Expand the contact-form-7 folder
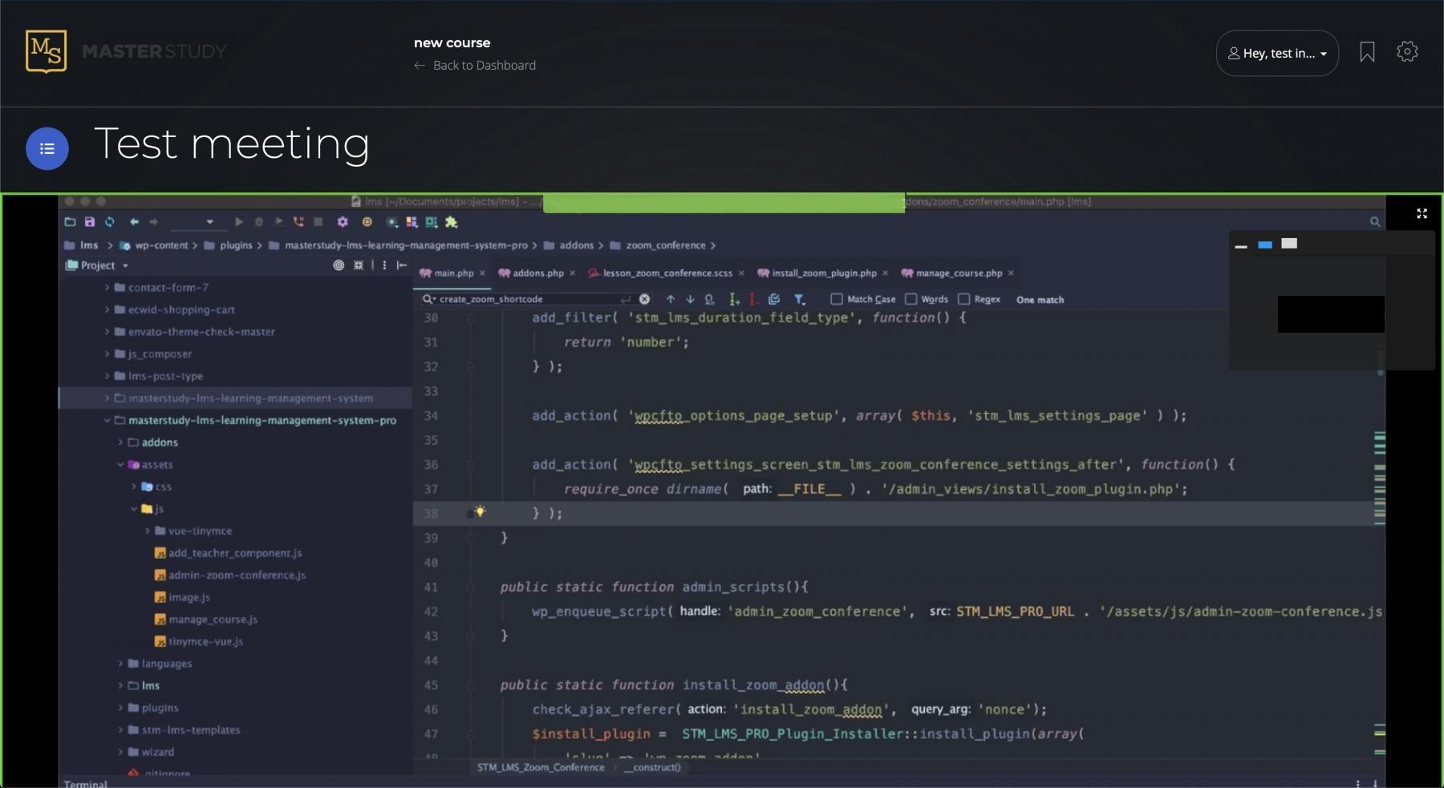This screenshot has height=788, width=1444. (x=107, y=287)
